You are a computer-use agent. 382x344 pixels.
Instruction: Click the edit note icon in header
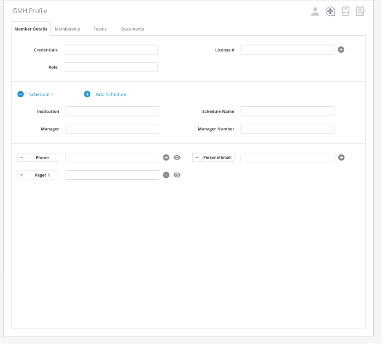tap(360, 11)
